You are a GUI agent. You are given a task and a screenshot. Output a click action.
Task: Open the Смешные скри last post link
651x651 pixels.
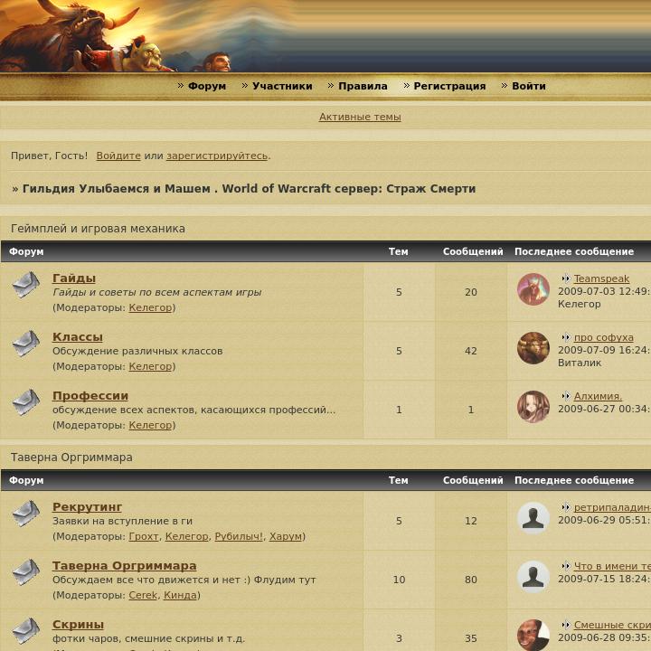click(612, 625)
